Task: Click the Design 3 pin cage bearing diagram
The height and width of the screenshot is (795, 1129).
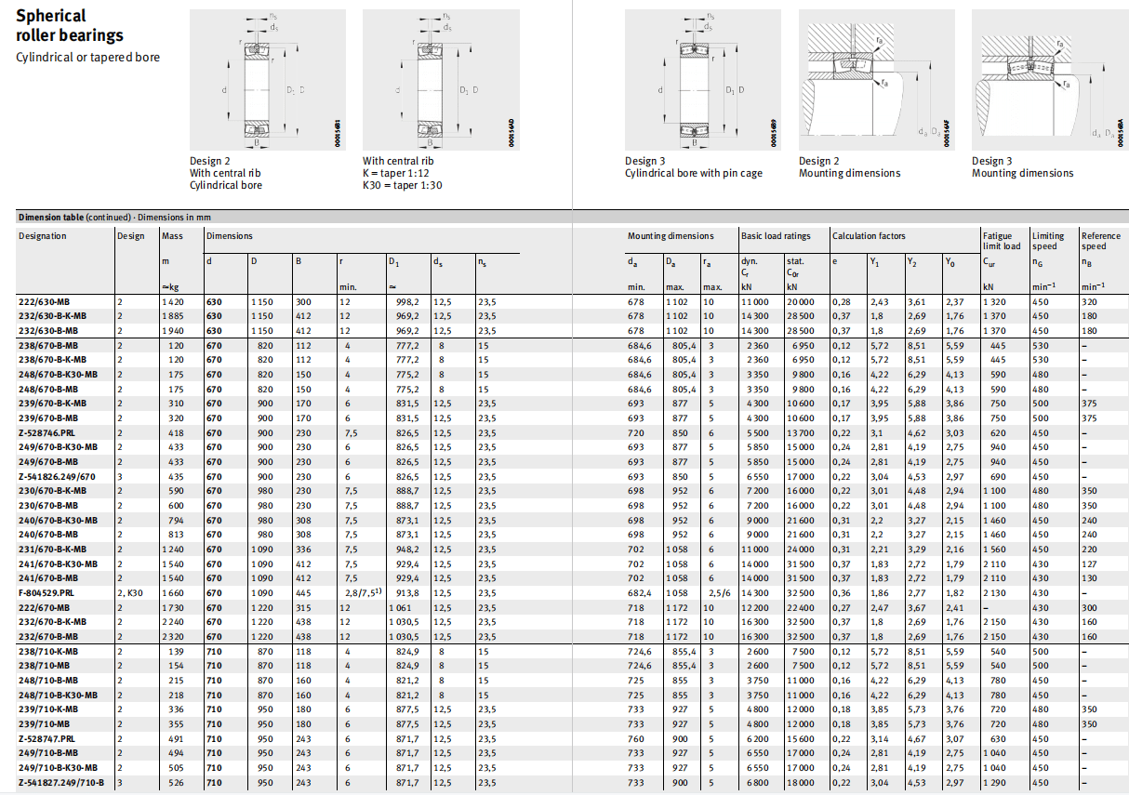Action: (702, 80)
